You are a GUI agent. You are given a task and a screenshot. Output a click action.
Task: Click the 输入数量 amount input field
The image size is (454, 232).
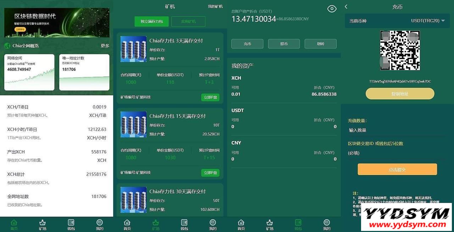(x=397, y=130)
